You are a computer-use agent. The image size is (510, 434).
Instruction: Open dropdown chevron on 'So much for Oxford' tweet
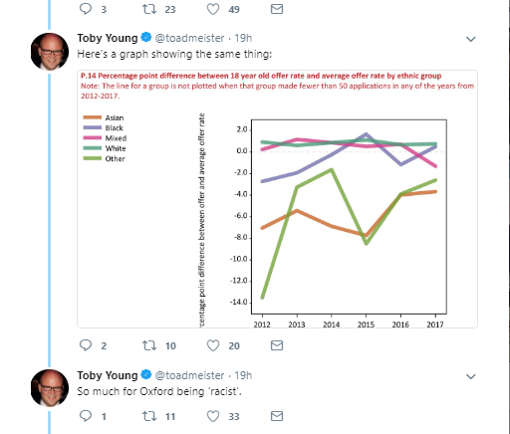click(471, 376)
